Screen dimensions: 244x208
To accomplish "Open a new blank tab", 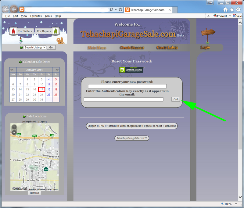I will (x=175, y=10).
